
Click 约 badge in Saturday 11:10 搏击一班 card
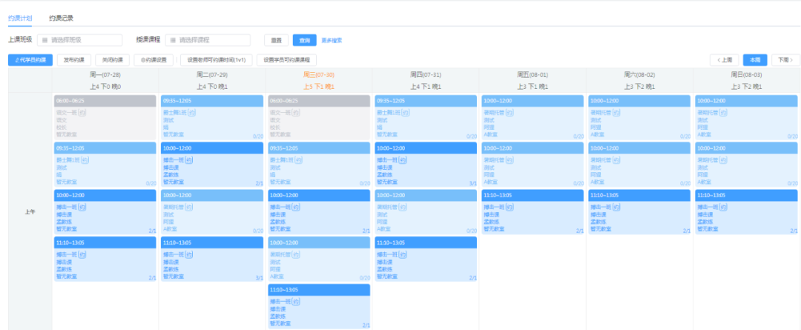coord(616,208)
